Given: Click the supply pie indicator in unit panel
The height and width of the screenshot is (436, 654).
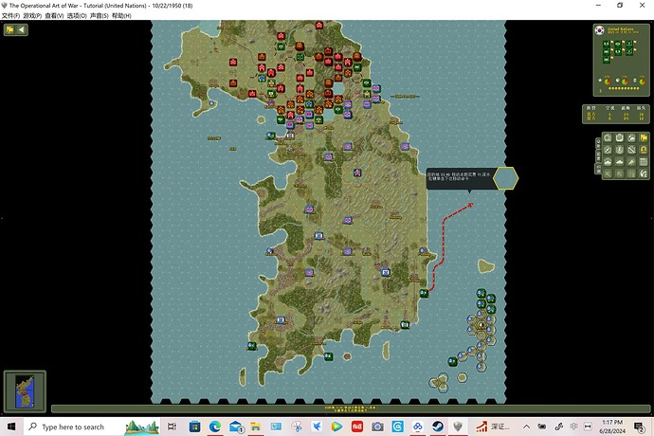Looking at the screenshot, I should tap(625, 81).
